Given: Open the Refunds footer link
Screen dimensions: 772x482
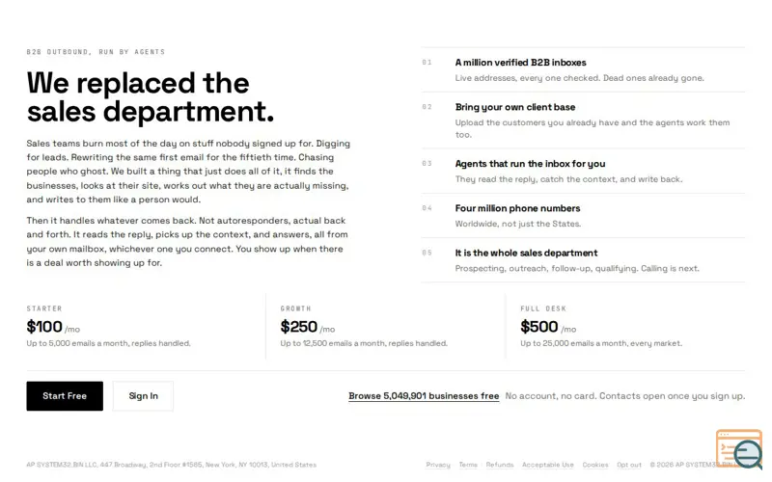Looking at the screenshot, I should tap(499, 465).
